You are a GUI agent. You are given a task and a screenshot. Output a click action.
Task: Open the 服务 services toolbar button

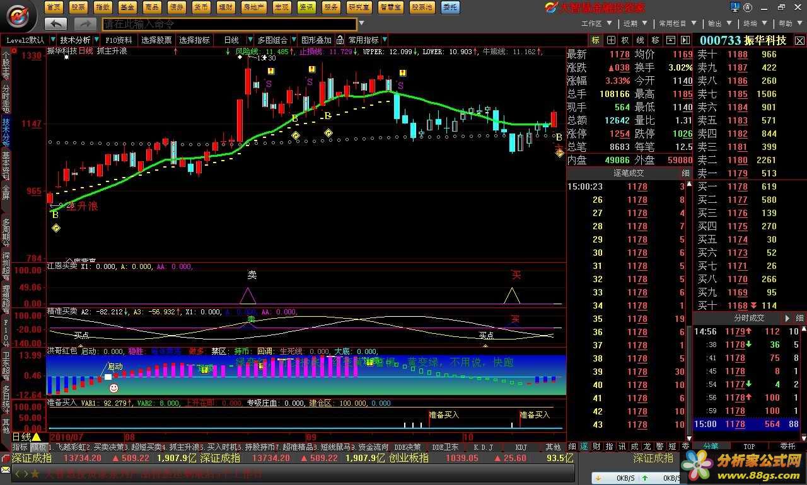(x=330, y=7)
